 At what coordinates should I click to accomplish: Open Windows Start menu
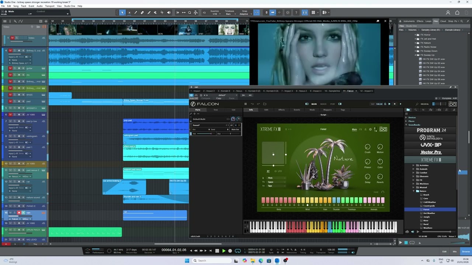187,261
